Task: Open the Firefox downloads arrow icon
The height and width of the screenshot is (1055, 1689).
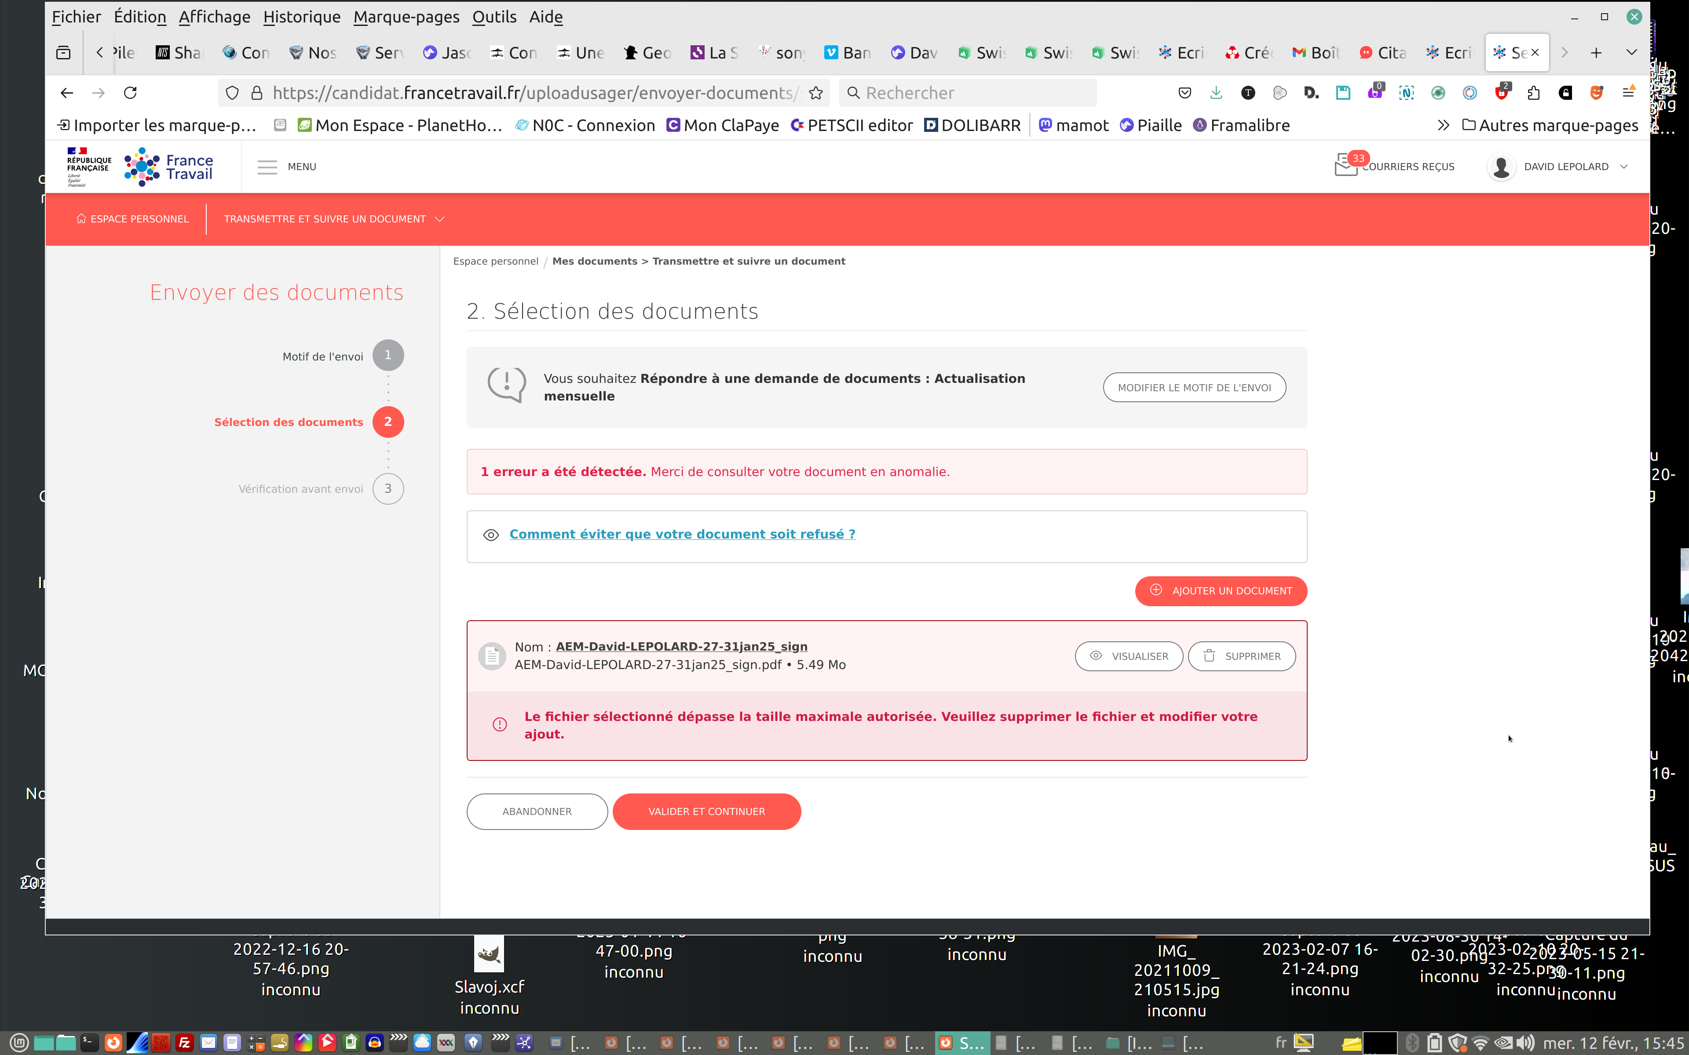Action: tap(1216, 93)
